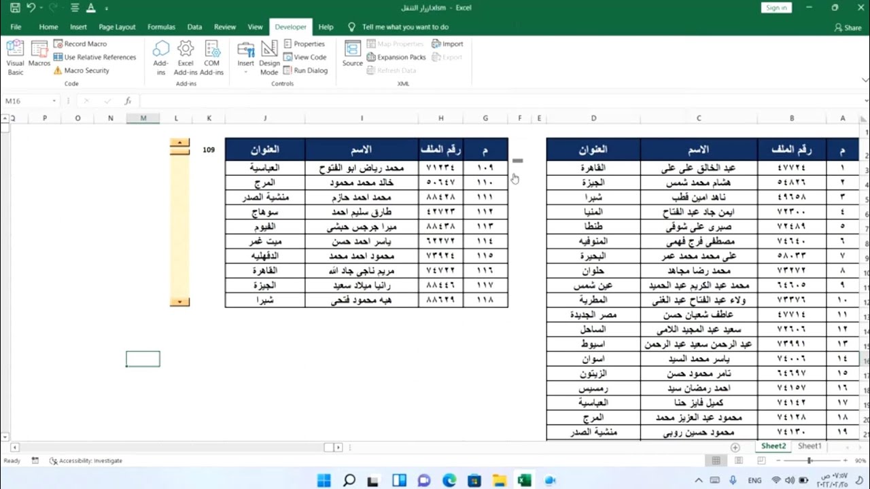Image resolution: width=870 pixels, height=489 pixels.
Task: Open control Properties
Action: [x=304, y=43]
